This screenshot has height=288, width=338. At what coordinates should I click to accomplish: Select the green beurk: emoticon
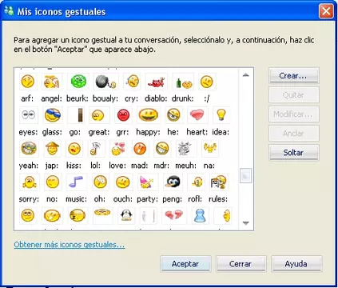pyautogui.click(x=78, y=82)
